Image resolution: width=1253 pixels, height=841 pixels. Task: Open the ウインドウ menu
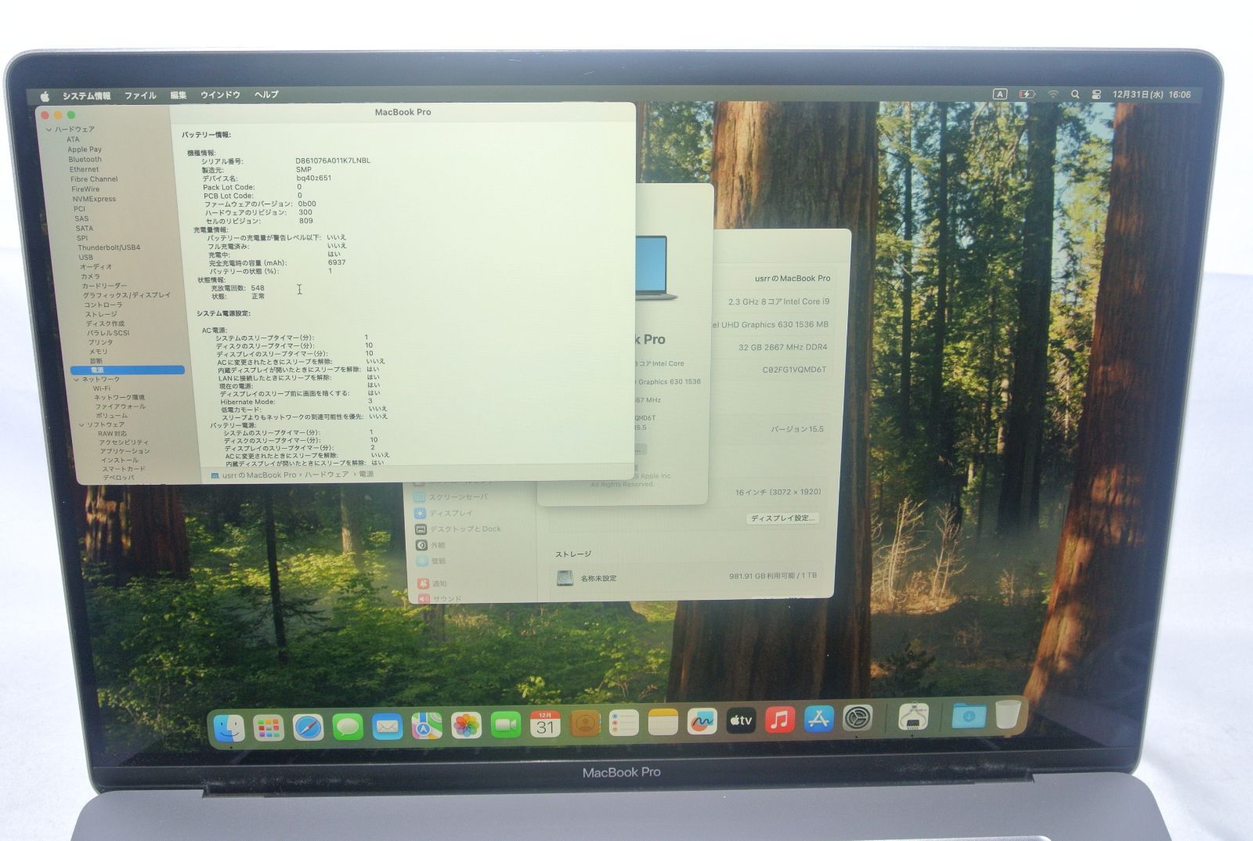tap(220, 95)
